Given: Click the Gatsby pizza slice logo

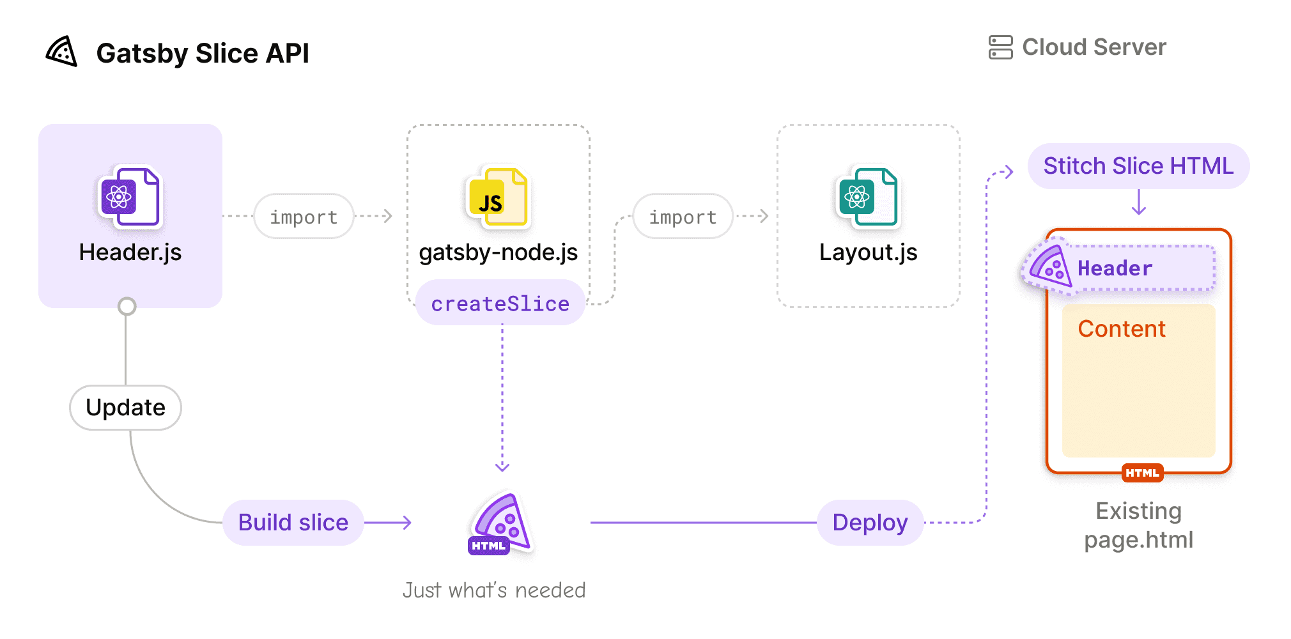Looking at the screenshot, I should [x=62, y=52].
